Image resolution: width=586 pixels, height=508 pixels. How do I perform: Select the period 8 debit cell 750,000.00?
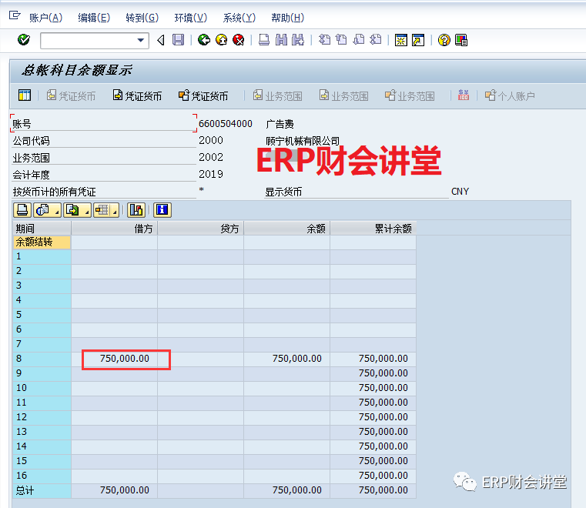[125, 359]
